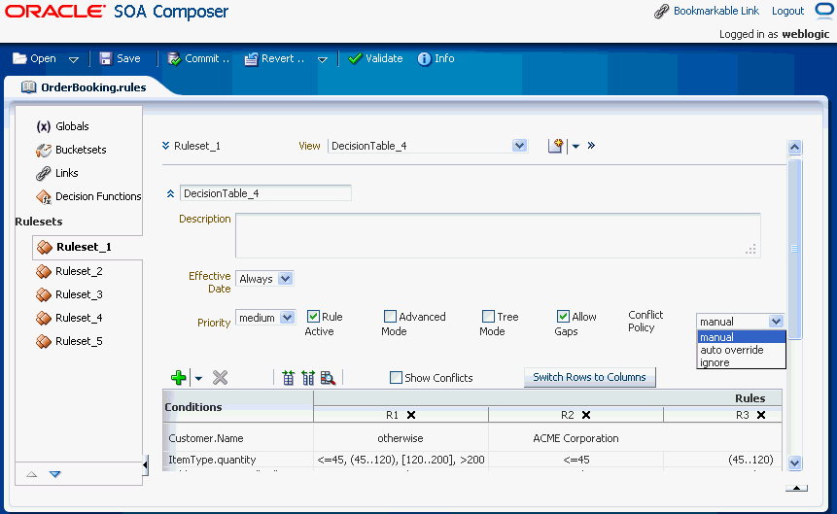Click the gap analysis table icon
The height and width of the screenshot is (514, 837).
pos(289,378)
